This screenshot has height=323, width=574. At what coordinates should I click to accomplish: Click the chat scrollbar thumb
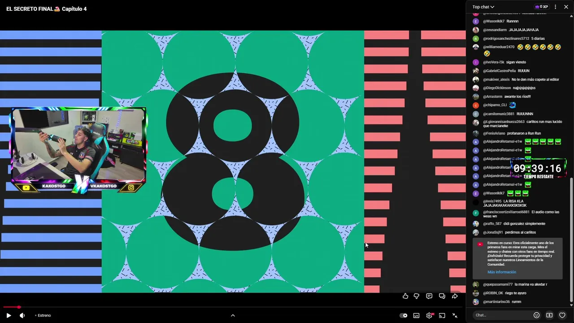pos(571,240)
